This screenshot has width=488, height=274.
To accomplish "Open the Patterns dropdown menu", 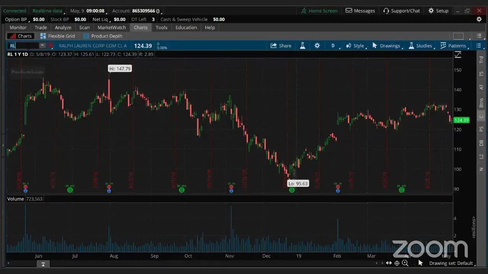I will 453,46.
